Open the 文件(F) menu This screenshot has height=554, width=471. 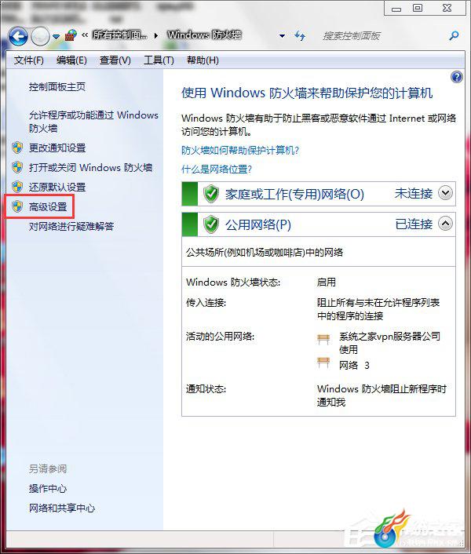click(x=28, y=60)
